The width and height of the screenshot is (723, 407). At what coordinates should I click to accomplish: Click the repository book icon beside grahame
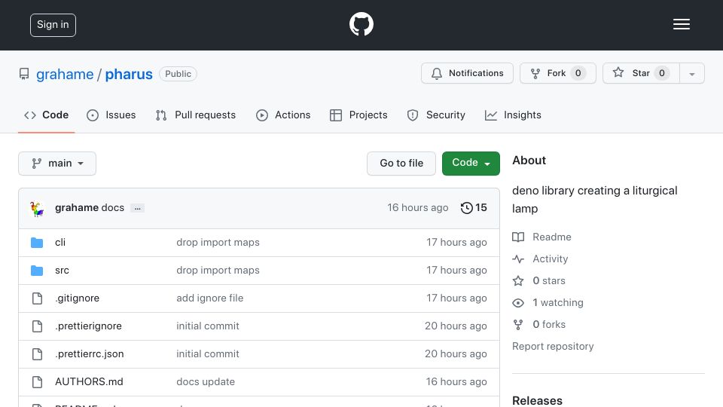pyautogui.click(x=24, y=74)
